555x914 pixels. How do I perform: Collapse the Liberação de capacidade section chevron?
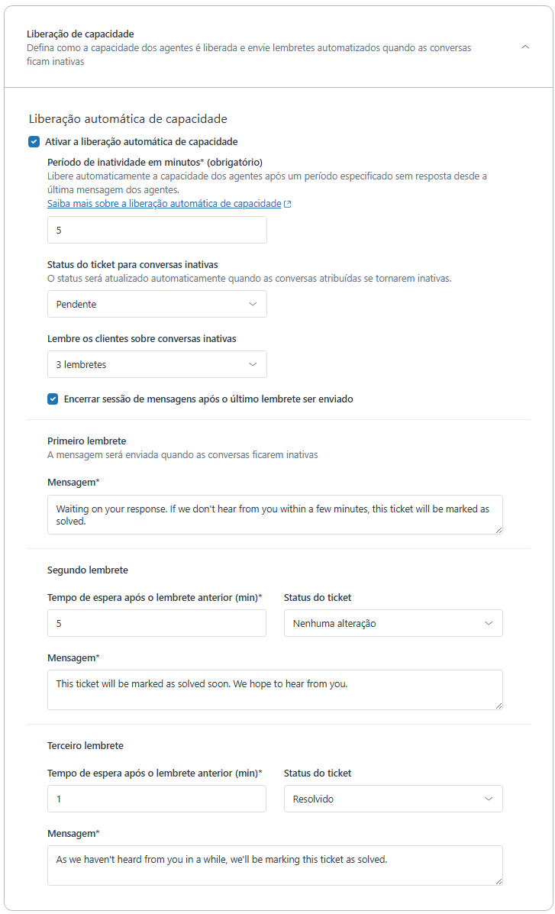tap(524, 47)
